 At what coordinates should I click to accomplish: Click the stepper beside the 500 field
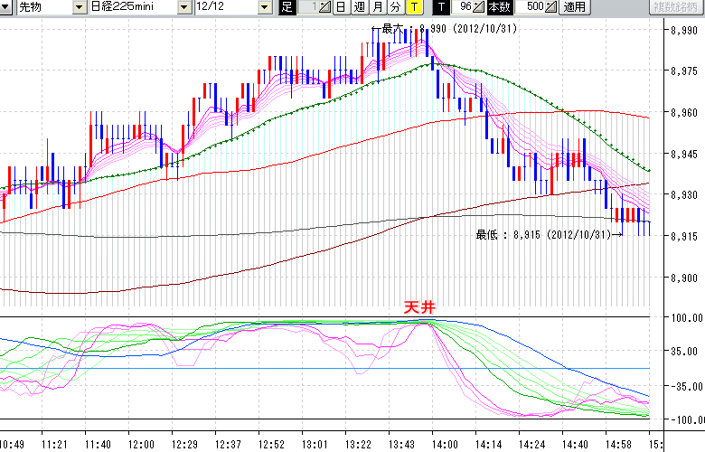click(550, 7)
